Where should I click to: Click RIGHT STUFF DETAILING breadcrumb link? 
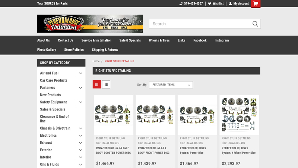119,61
